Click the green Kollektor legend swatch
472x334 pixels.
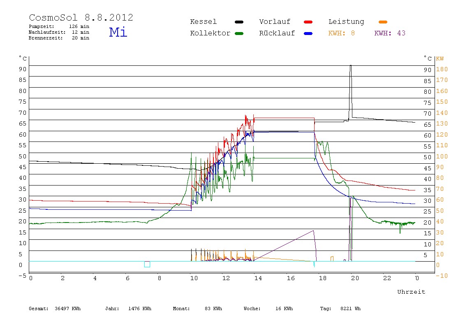pyautogui.click(x=239, y=33)
